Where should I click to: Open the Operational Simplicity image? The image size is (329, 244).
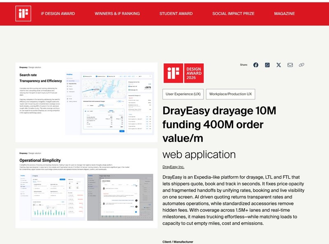[86, 188]
